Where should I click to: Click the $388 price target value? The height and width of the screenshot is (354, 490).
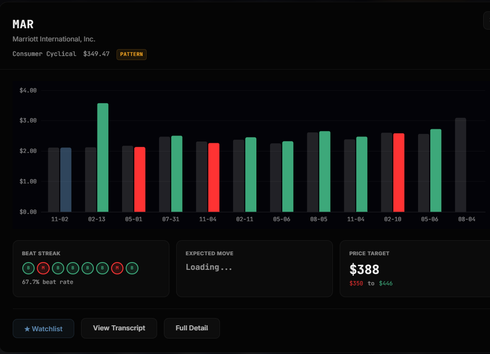coord(364,269)
